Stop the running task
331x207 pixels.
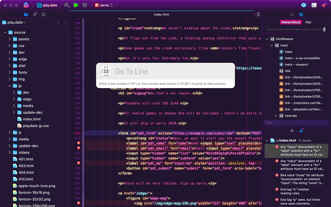coord(85,5)
